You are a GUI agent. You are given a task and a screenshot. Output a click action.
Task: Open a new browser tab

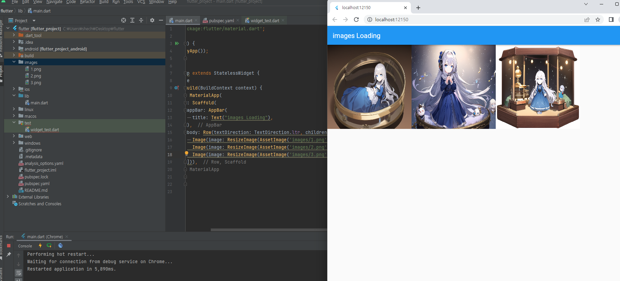418,8
